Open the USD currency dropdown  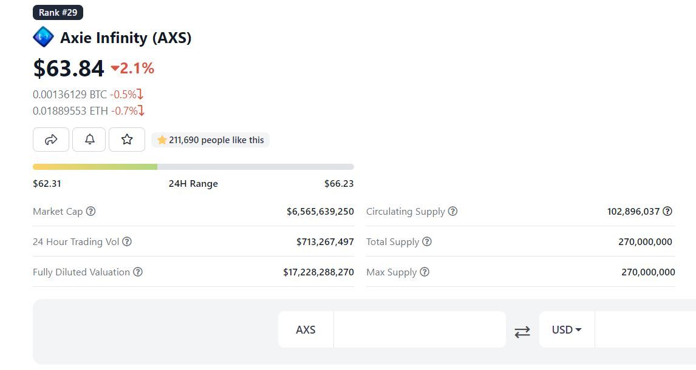tap(567, 330)
